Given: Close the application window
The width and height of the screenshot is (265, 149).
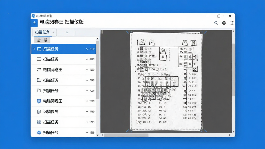Looking at the screenshot, I should (x=230, y=16).
